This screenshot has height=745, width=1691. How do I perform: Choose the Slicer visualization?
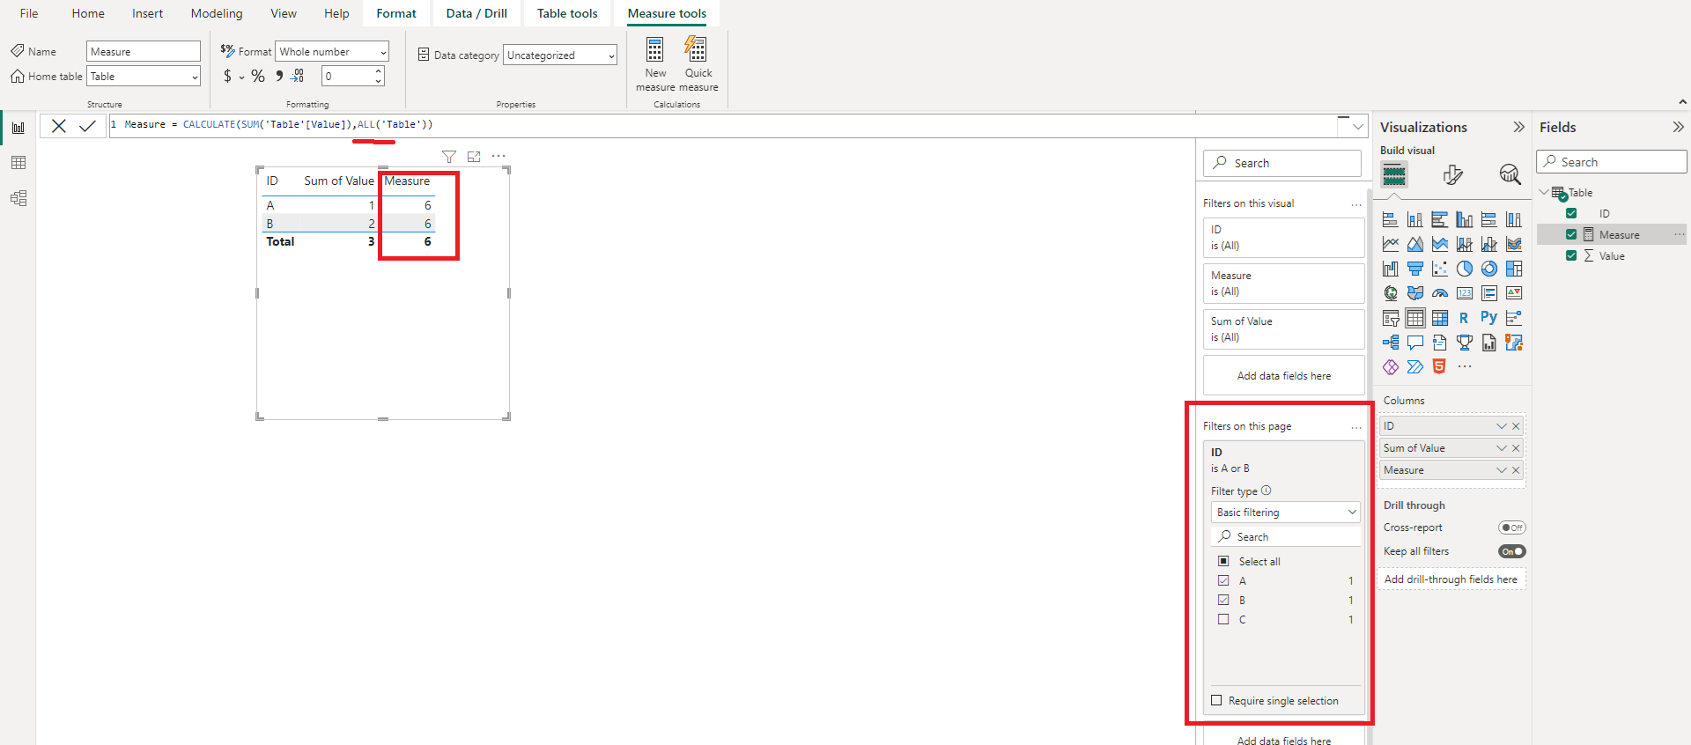pos(1391,318)
